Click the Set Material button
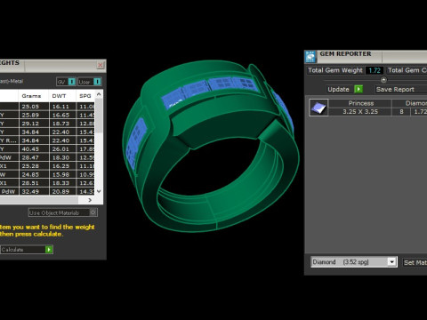427x320 pixels. pos(415,262)
